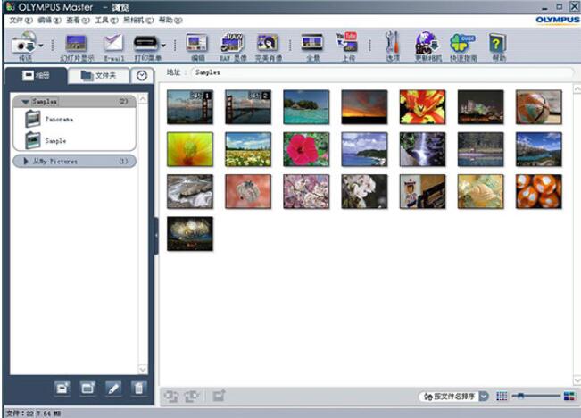Click the rotate left icon below thumbnails
Viewport: 581px width, 418px height.
(x=170, y=396)
